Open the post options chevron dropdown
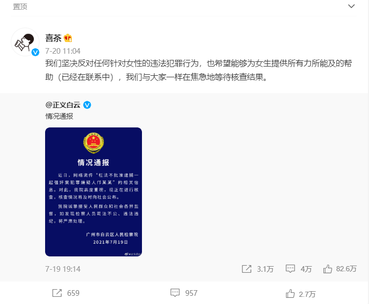 351,6
